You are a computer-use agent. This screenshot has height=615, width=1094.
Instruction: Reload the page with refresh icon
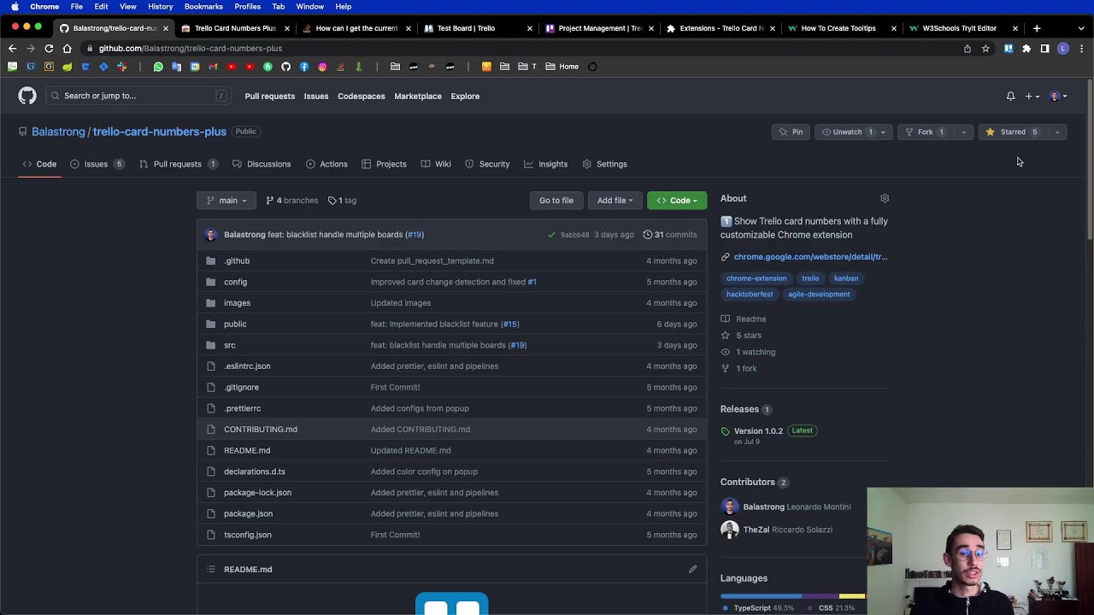click(x=49, y=48)
